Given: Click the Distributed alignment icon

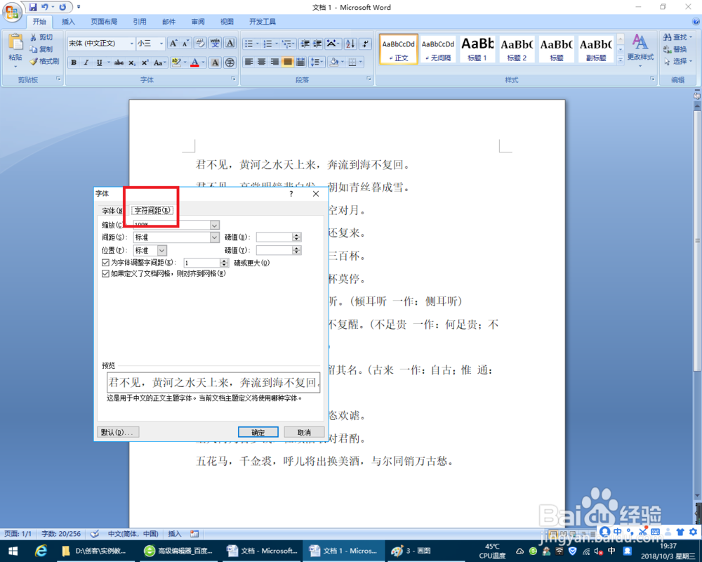Looking at the screenshot, I should click(x=301, y=62).
